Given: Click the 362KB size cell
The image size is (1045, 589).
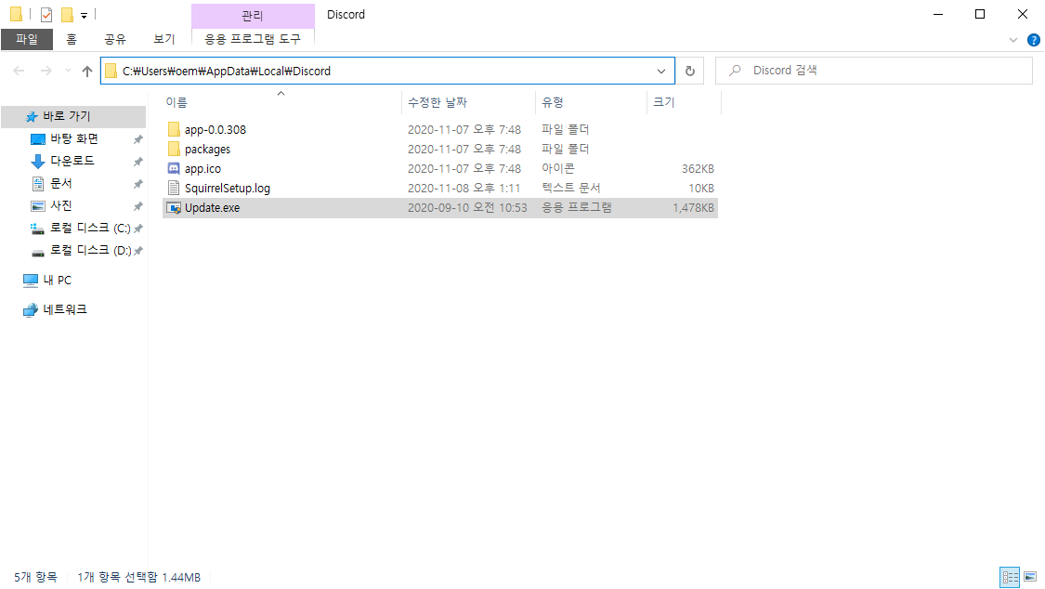Looking at the screenshot, I should point(698,168).
